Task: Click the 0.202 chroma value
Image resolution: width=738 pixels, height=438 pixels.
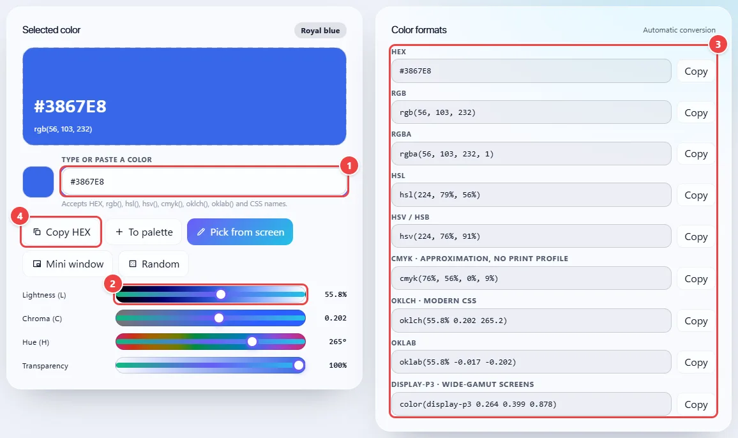Action: [336, 318]
